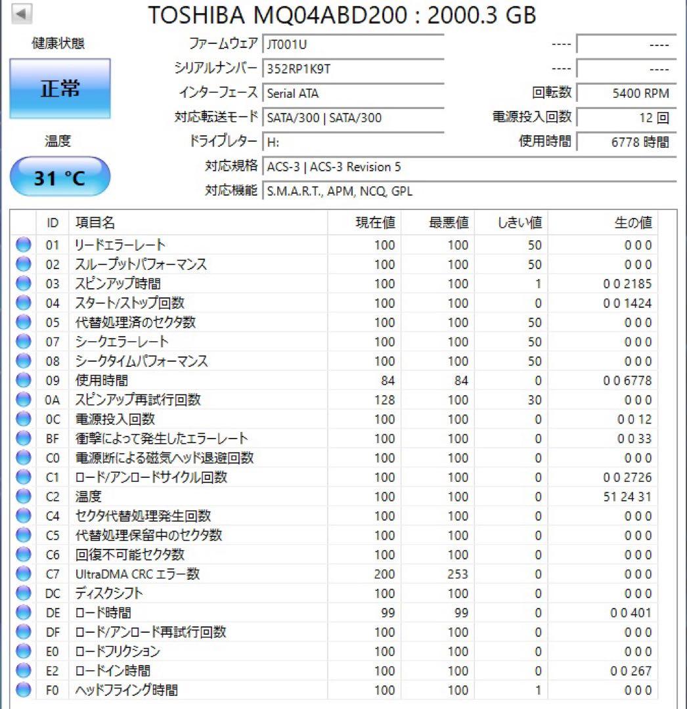Select status orb of row C4 セクタ代替処理発生回数

[x=24, y=516]
